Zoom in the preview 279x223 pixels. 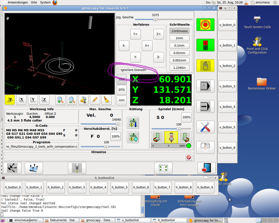point(60,100)
